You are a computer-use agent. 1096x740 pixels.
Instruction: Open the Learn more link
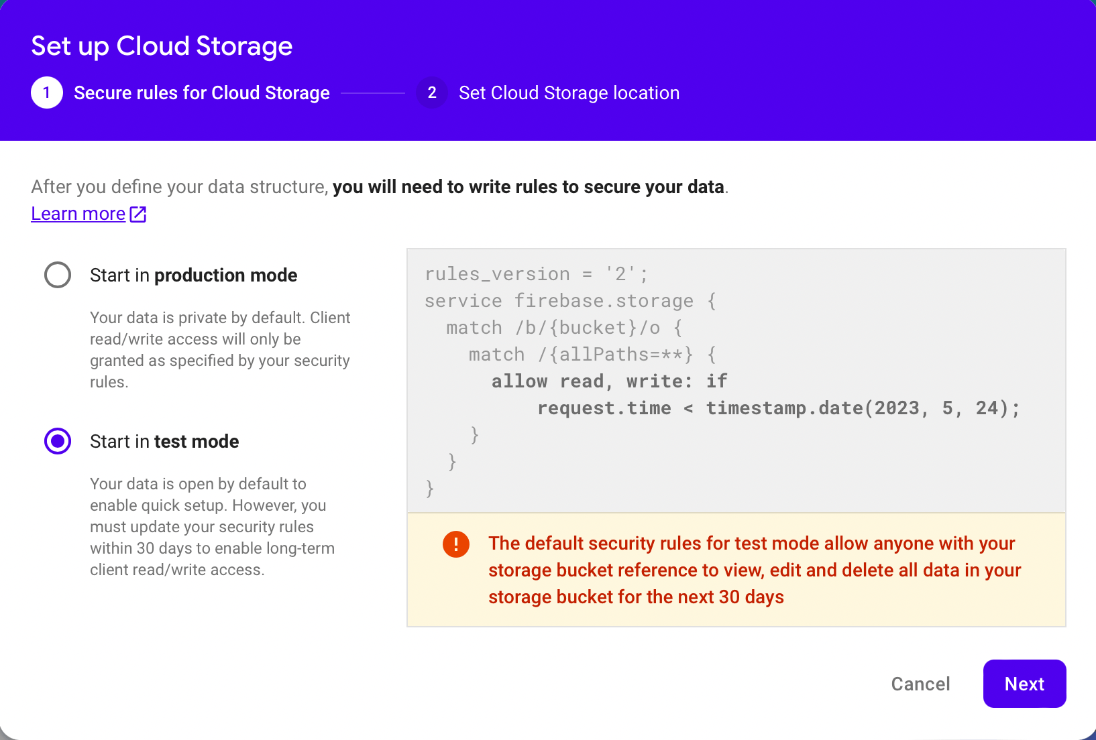coord(78,214)
